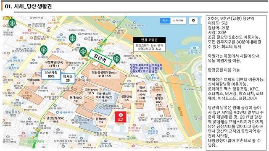Click the 당산서중 88% box
269x151 pixels.
point(51,75)
